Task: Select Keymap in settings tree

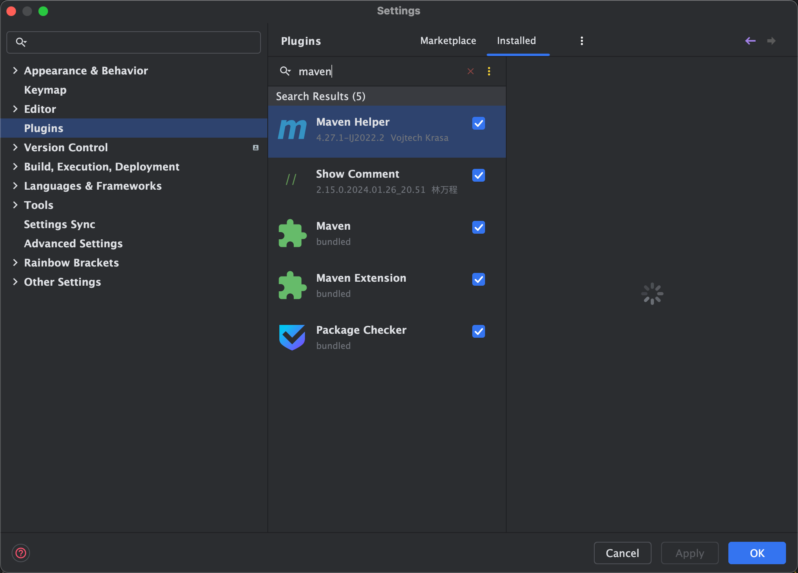Action: [x=45, y=90]
